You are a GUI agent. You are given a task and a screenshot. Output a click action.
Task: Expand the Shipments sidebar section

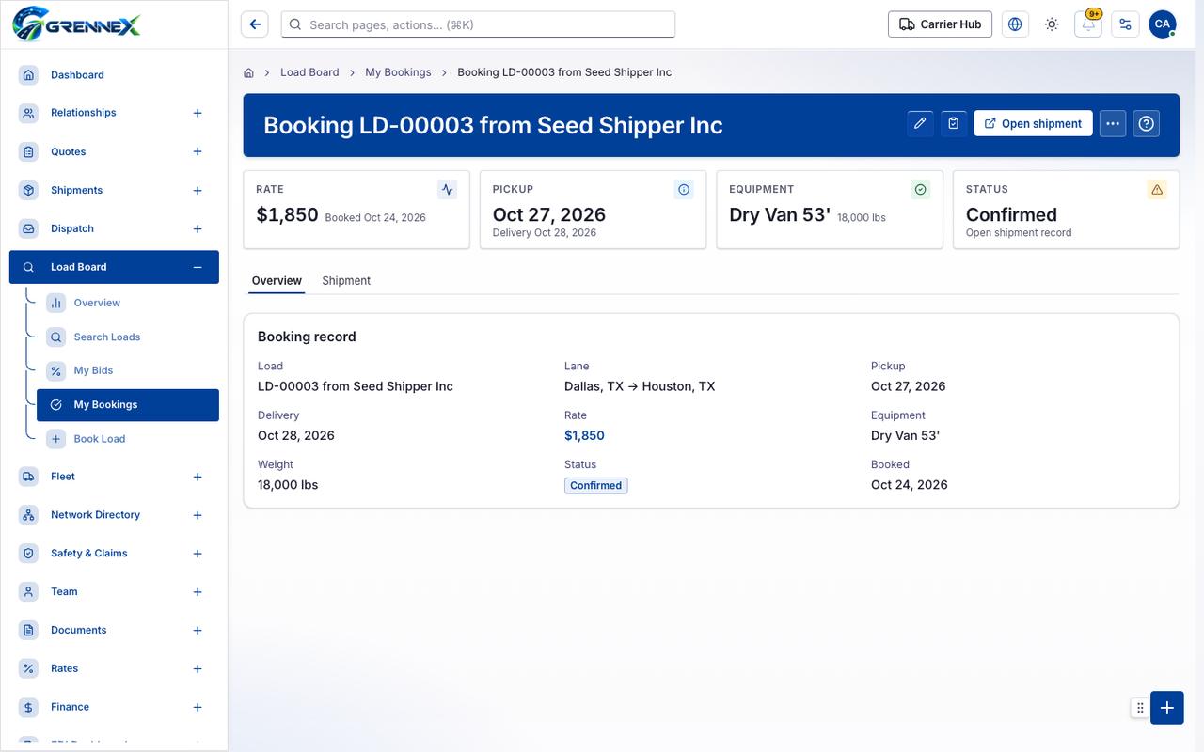pos(198,190)
